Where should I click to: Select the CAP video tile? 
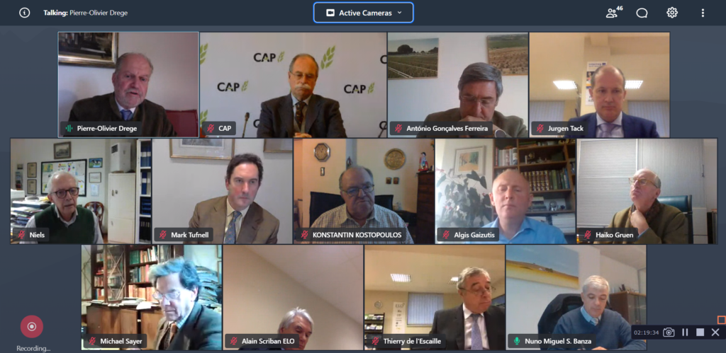[293, 85]
